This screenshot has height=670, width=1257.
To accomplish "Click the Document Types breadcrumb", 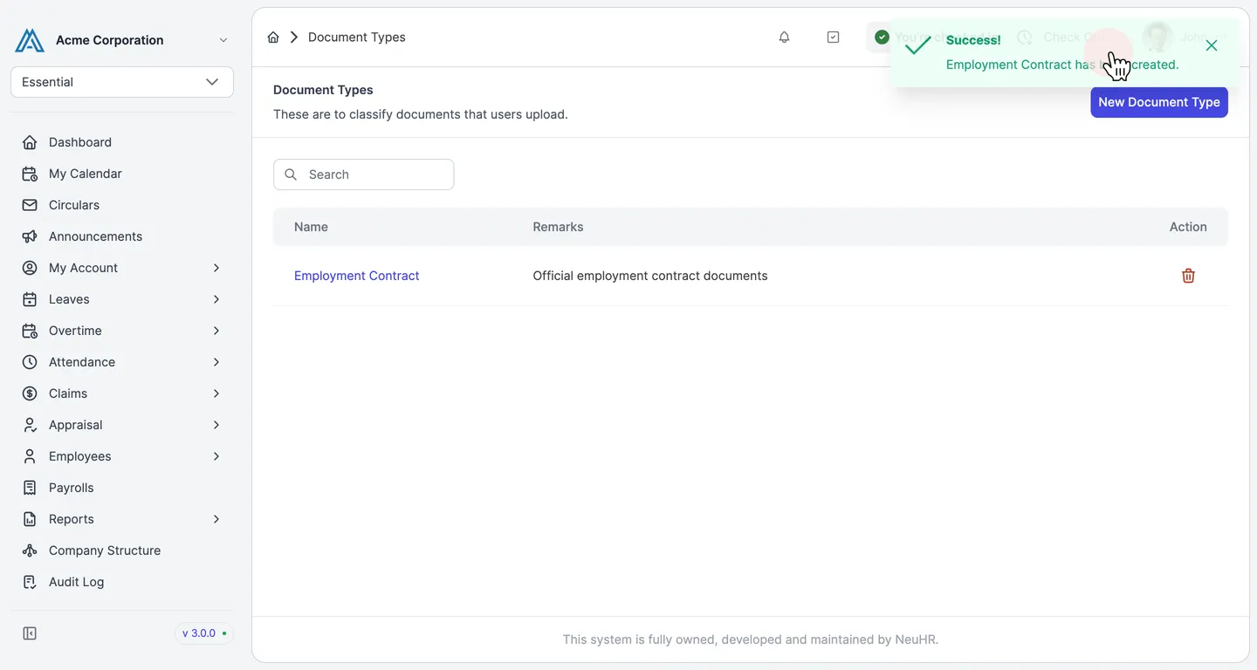I will [x=357, y=38].
